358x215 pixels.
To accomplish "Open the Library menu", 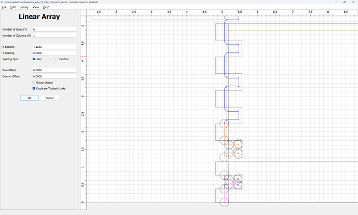I will pos(24,7).
